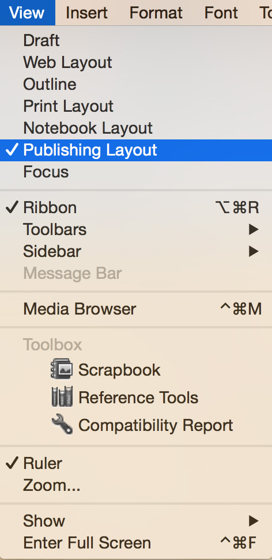The width and height of the screenshot is (272, 560).
Task: Switch to Web Layout view
Action: point(136,62)
